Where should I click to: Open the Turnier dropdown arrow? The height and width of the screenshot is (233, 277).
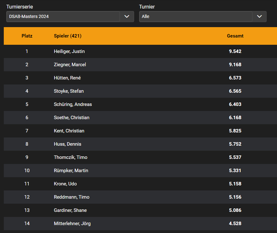click(x=259, y=16)
